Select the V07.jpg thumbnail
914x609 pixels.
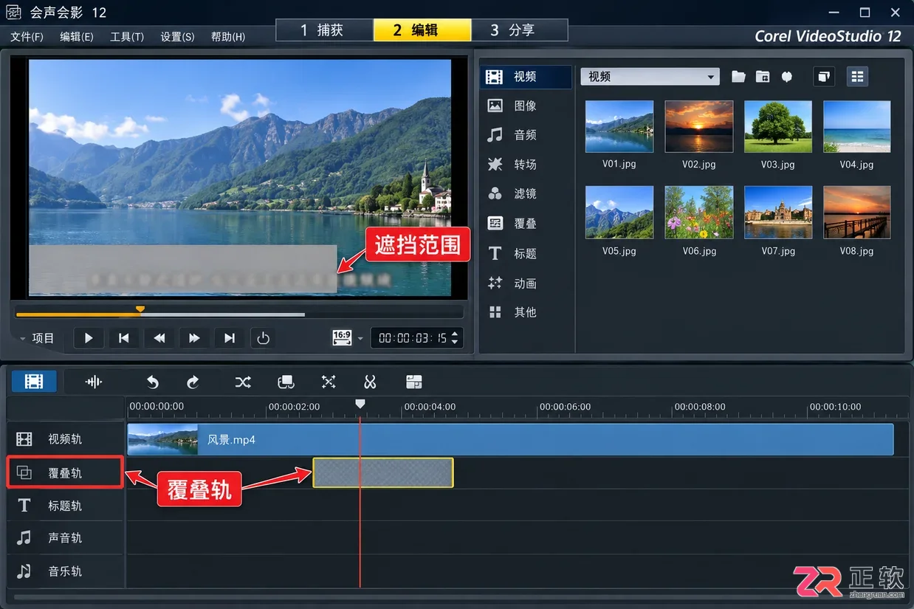point(778,212)
